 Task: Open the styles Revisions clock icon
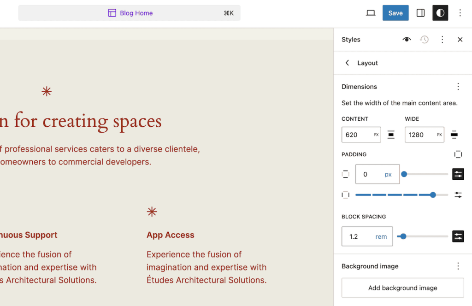pyautogui.click(x=424, y=40)
